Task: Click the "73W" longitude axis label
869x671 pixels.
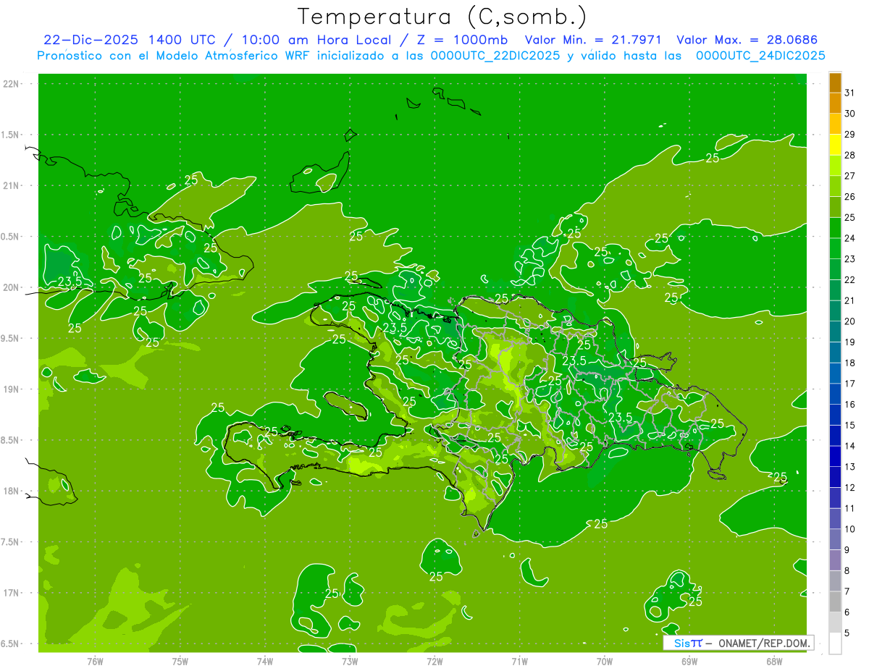Action: [x=350, y=662]
